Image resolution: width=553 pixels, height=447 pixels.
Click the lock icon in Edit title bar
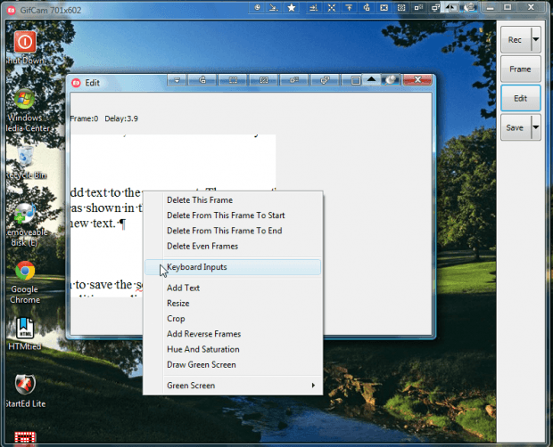(203, 81)
